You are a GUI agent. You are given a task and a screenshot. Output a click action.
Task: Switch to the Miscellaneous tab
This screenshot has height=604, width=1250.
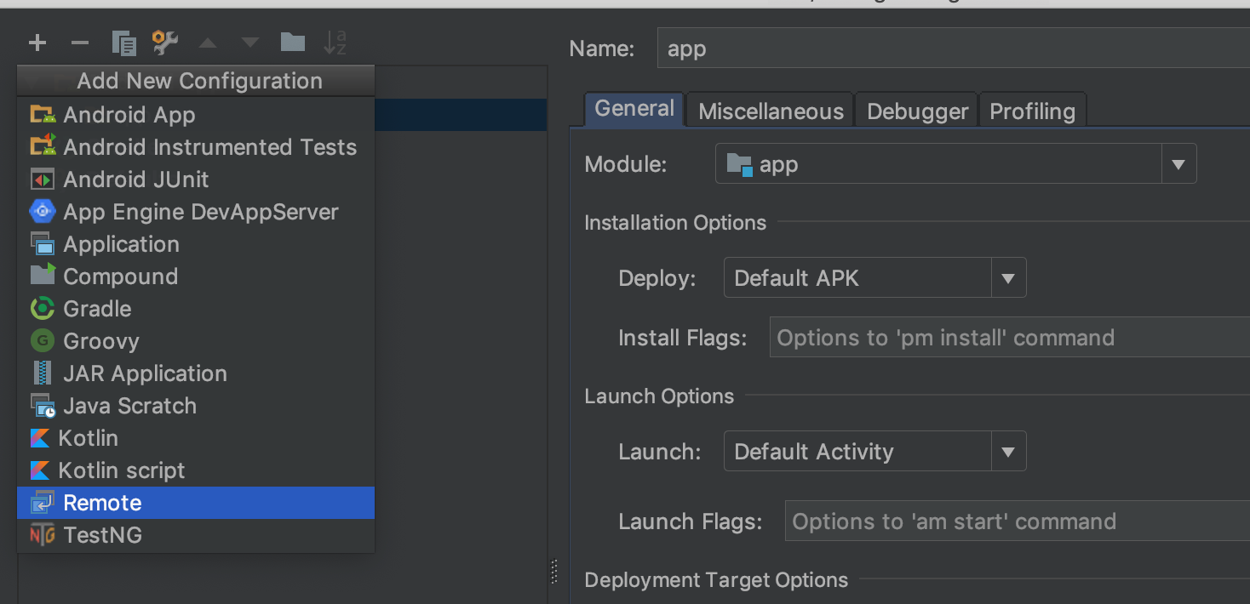tap(771, 111)
